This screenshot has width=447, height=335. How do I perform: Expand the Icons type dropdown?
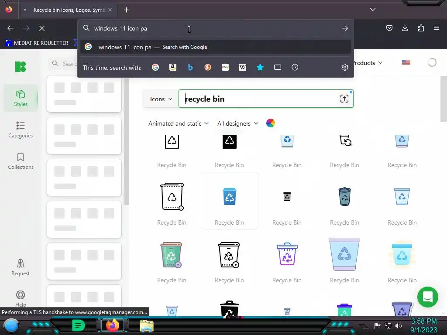pyautogui.click(x=161, y=99)
